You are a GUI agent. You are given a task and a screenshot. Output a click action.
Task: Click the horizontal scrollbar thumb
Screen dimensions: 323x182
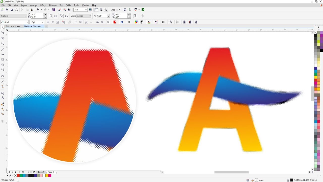point(231,172)
